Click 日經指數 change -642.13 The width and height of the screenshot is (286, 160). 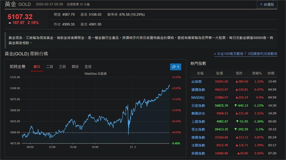point(241,106)
